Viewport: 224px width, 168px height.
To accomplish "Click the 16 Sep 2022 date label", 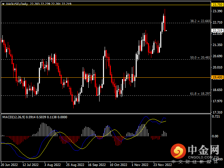I will [x=97, y=165].
